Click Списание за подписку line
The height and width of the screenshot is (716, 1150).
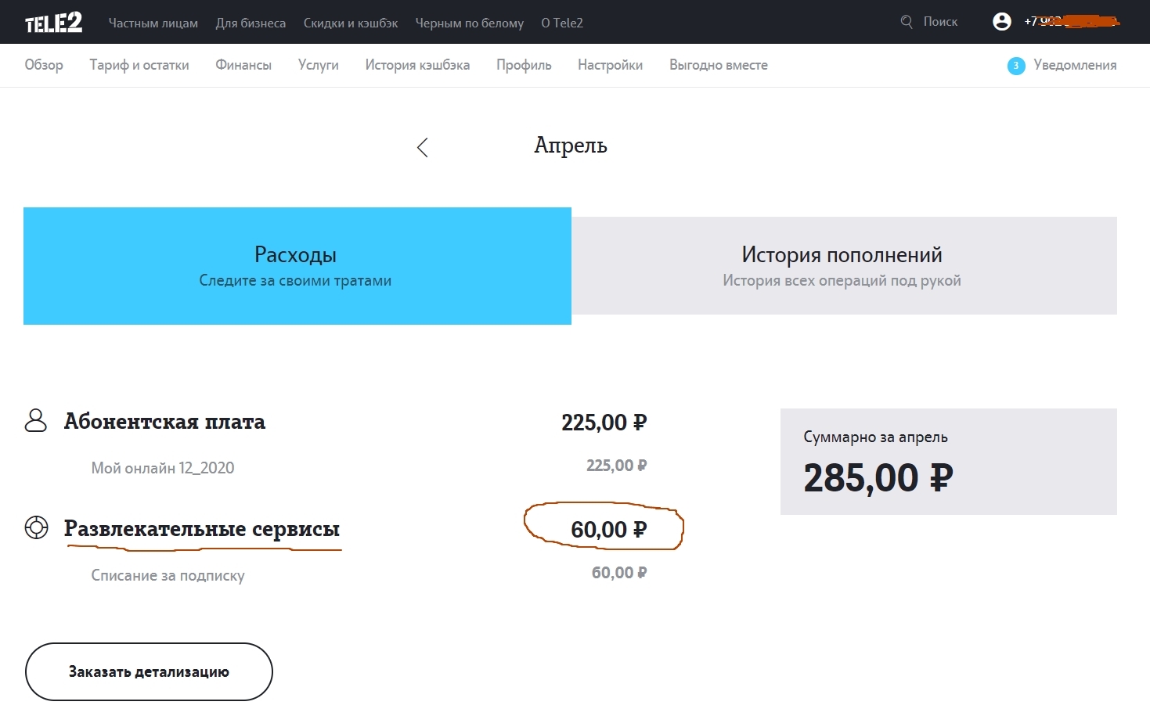(x=168, y=575)
